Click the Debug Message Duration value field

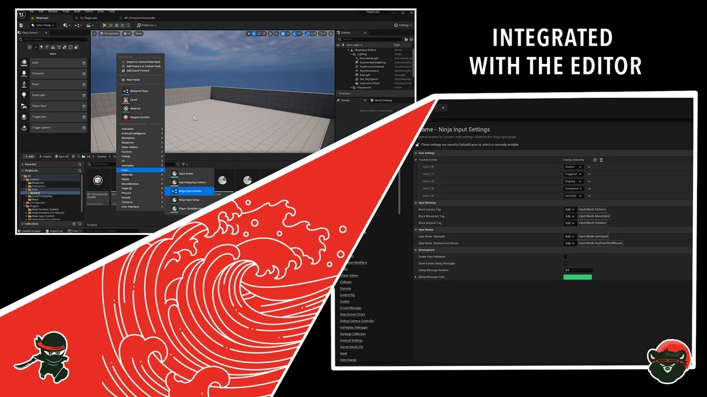[577, 270]
